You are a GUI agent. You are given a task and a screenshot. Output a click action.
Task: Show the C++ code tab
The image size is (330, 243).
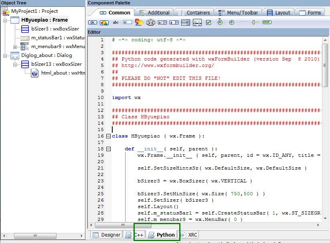[134, 235]
